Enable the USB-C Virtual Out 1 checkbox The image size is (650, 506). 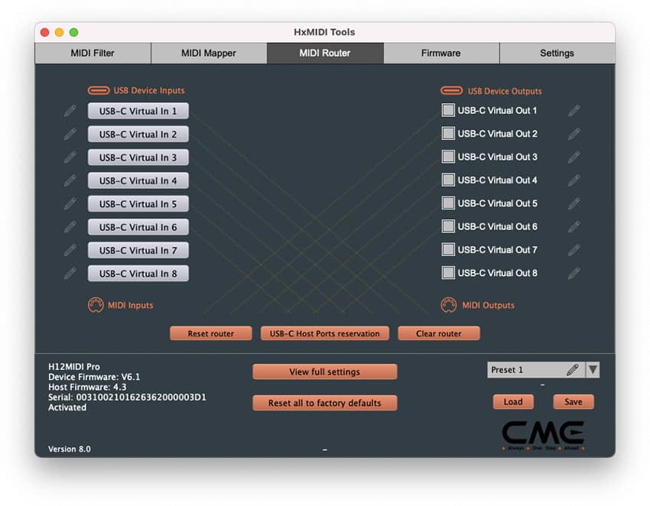[x=447, y=110]
